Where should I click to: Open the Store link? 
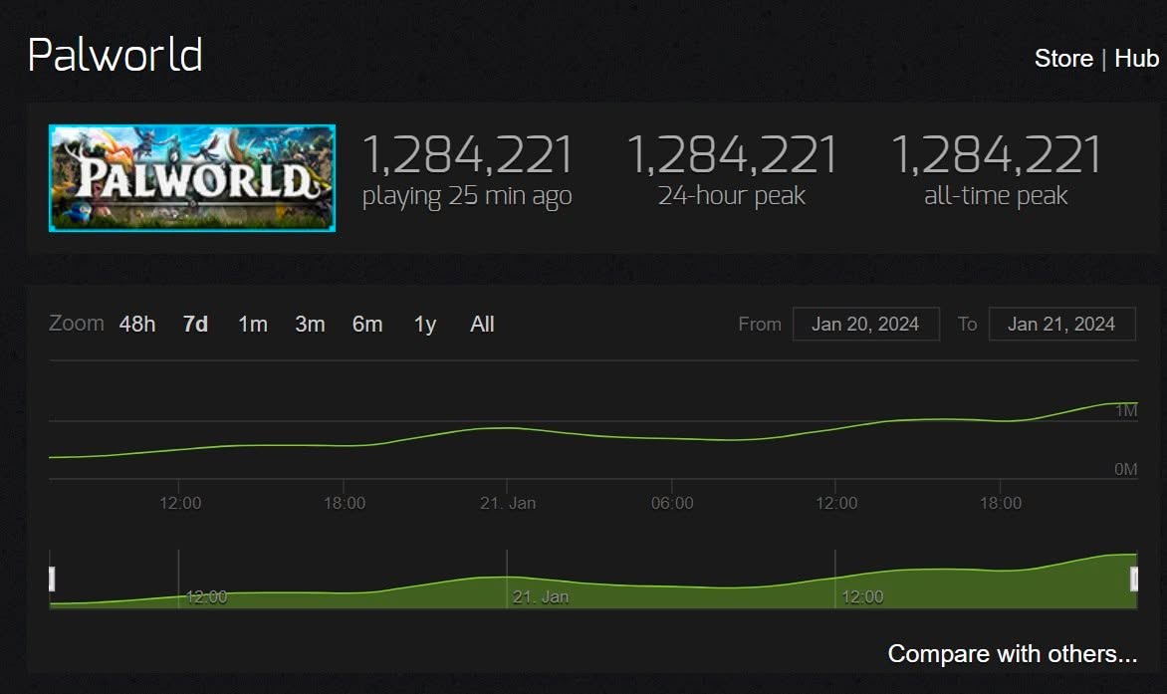point(1062,59)
